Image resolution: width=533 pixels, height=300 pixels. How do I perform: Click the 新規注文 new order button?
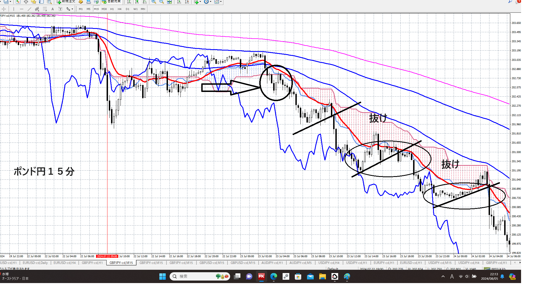point(66,2)
